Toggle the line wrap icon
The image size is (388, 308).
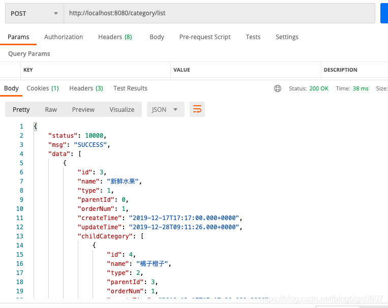coord(197,109)
